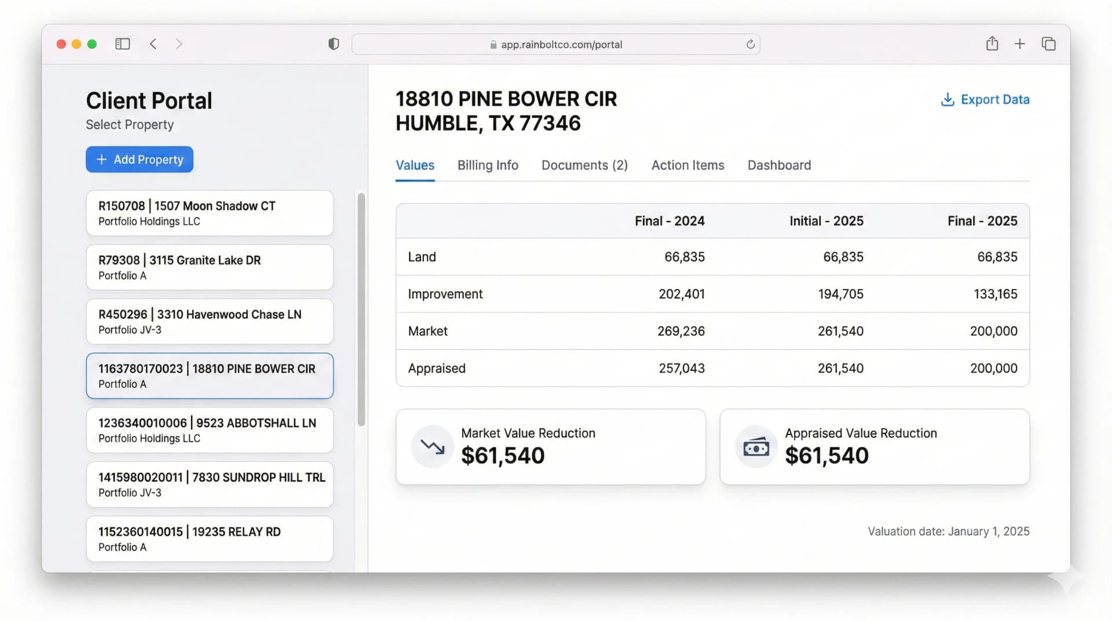Click the property list scrollbar
Viewport: 1112px width, 621px height.
pyautogui.click(x=361, y=309)
